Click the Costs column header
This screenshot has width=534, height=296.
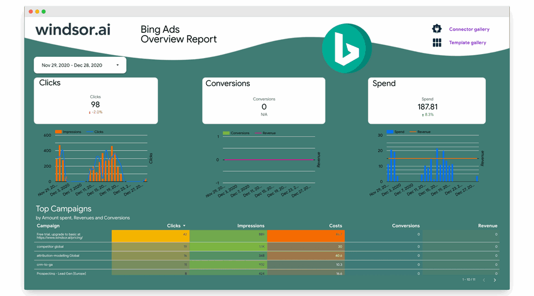coord(335,226)
